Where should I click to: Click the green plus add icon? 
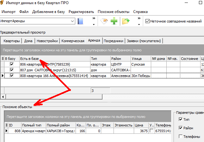[x=114, y=22]
